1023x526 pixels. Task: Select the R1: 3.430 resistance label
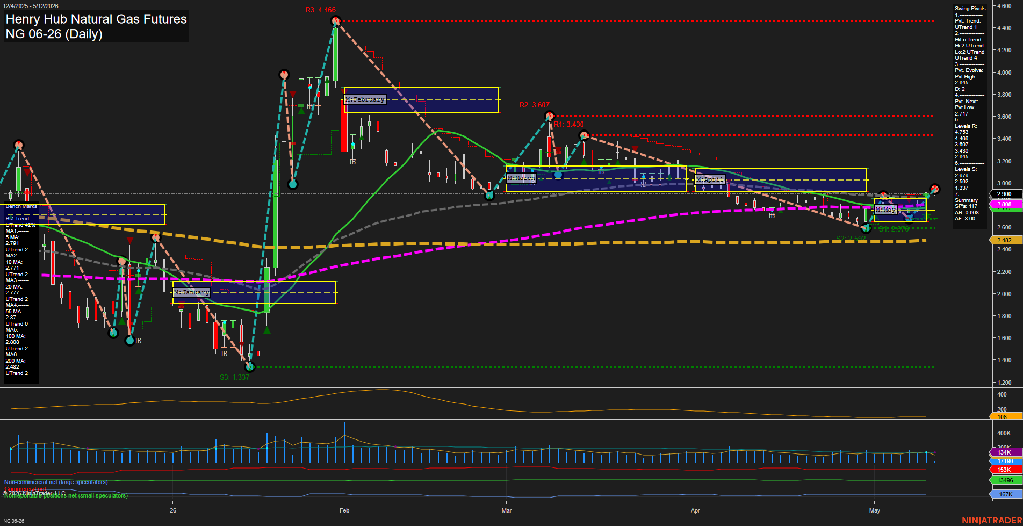(568, 125)
